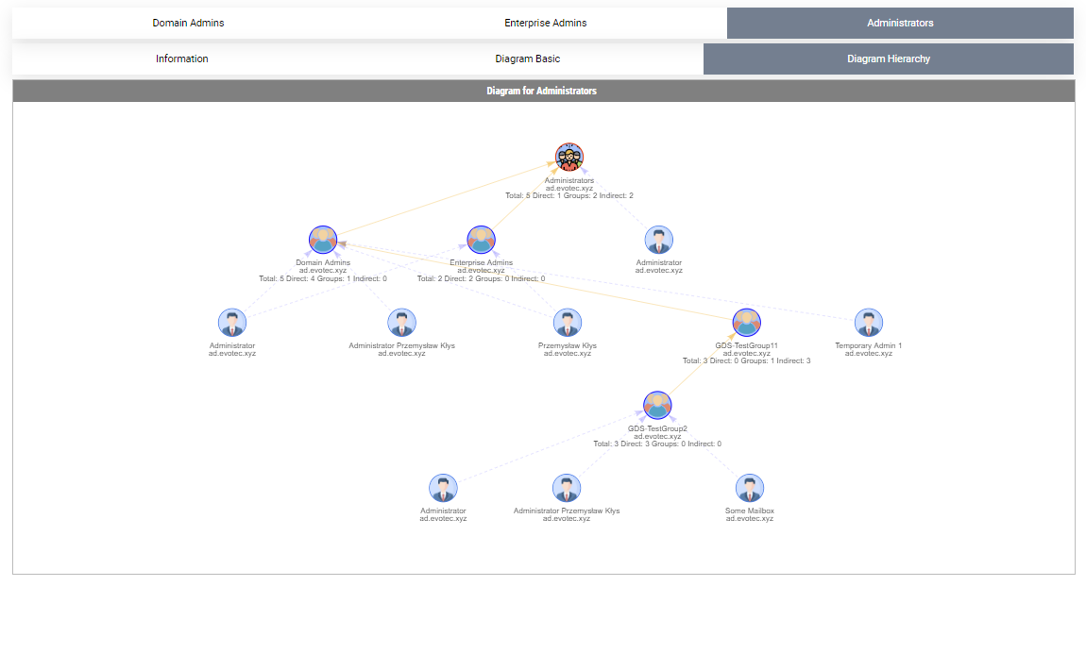This screenshot has height=653, width=1086.
Task: Select the GDS-TestGroup11 group node icon
Action: click(746, 322)
